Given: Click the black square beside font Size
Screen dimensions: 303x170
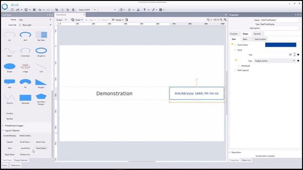Looking at the screenshot, I should (x=298, y=55).
